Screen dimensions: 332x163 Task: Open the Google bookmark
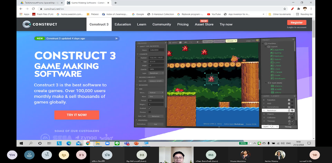click(138, 14)
